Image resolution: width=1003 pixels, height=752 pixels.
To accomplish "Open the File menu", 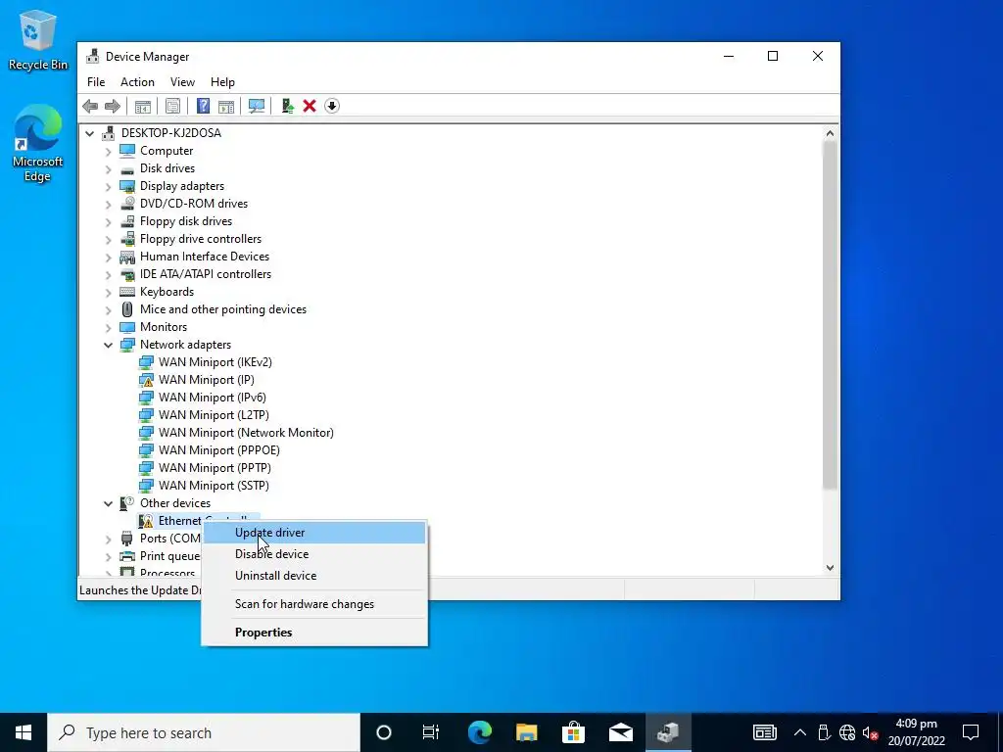I will (96, 82).
